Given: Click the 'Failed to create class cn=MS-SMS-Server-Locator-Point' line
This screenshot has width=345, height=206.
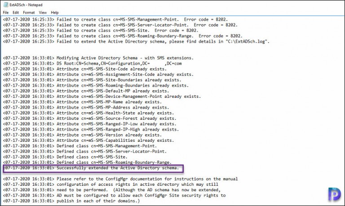Looking at the screenshot, I should (120, 25).
